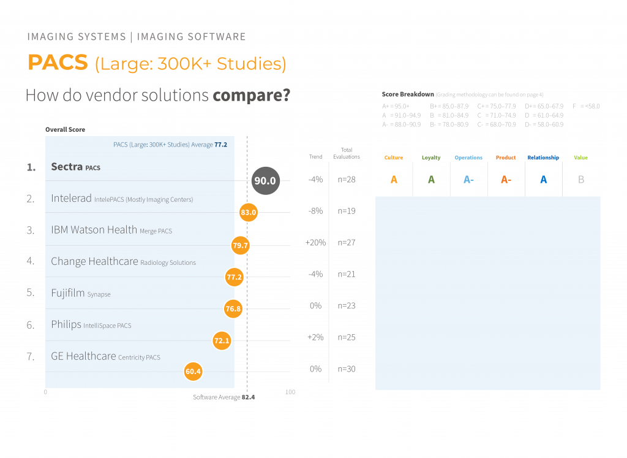
Task: Select the Software Average 82.4 label
Action: point(224,397)
